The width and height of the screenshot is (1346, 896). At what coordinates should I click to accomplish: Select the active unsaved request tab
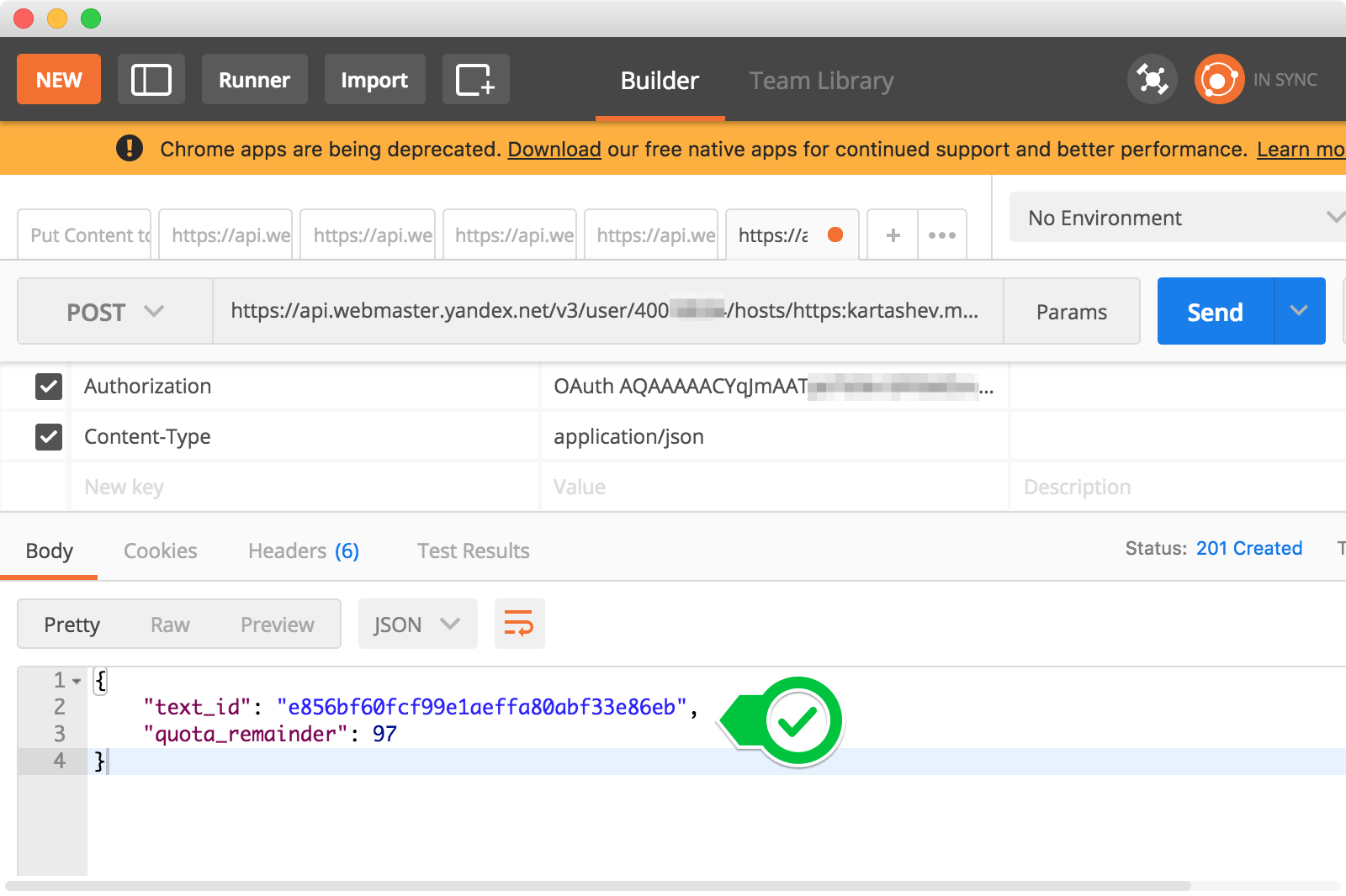tap(792, 235)
